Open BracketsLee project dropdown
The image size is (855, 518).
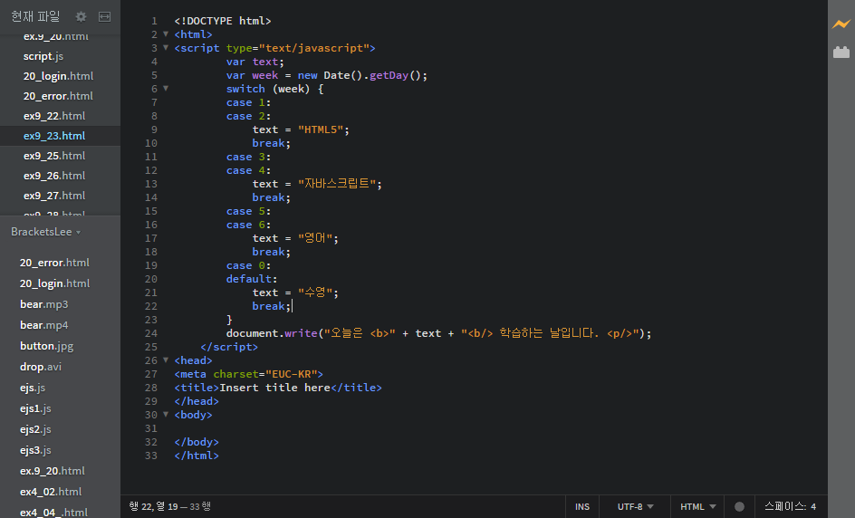pos(46,232)
